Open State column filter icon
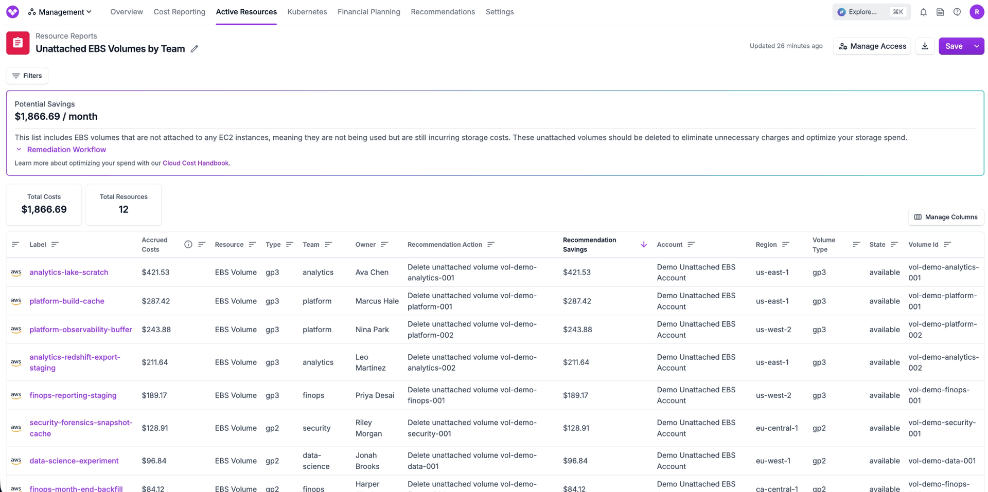The width and height of the screenshot is (988, 492). 894,244
